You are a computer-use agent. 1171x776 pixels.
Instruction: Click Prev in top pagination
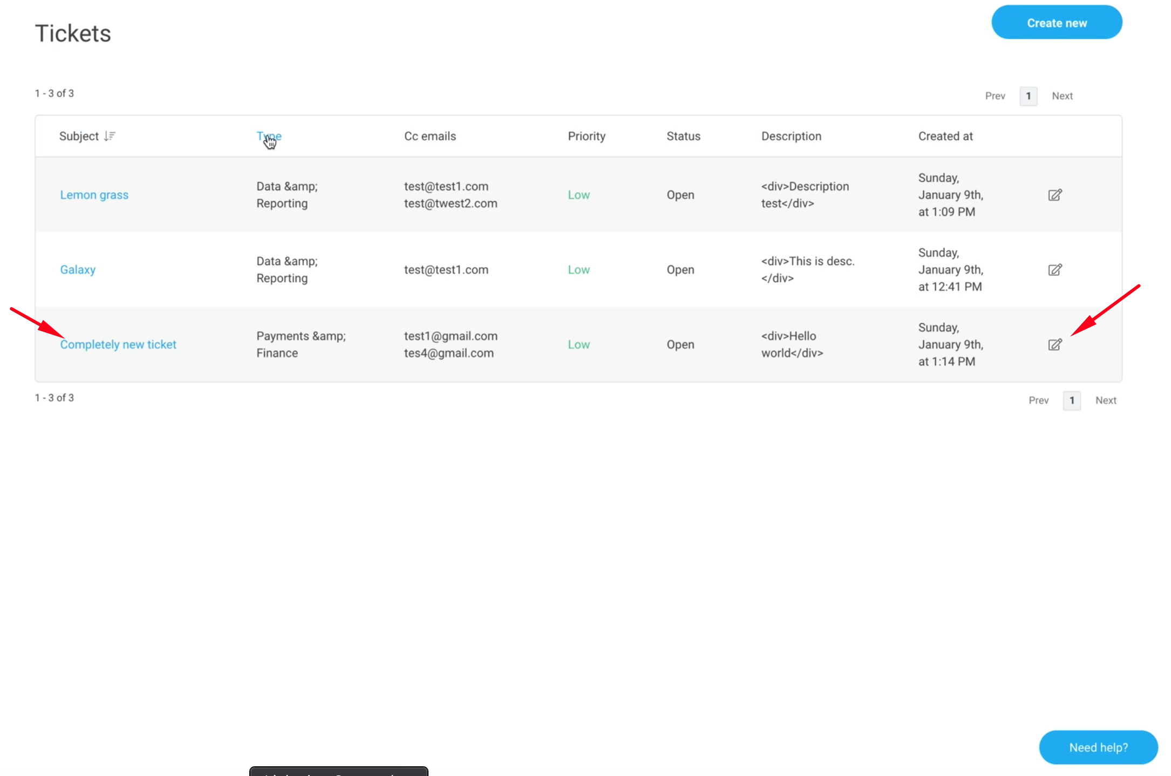point(995,96)
